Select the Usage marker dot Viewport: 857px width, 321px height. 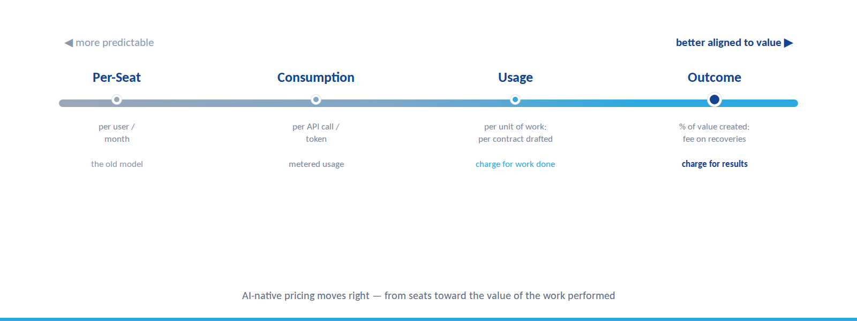point(515,100)
